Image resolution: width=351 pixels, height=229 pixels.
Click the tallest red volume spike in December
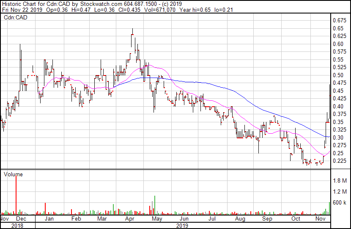point(16,195)
